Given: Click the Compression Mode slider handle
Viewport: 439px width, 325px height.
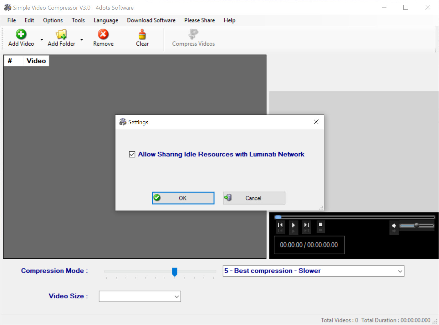Looking at the screenshot, I should [175, 272].
